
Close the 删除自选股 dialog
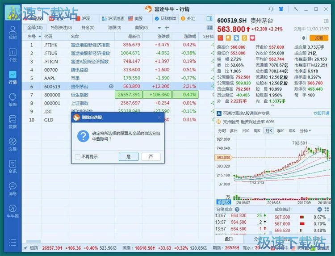159,118
